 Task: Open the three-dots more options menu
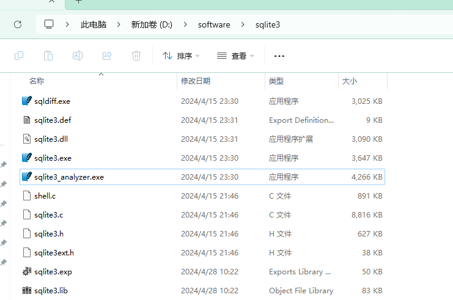pyautogui.click(x=279, y=56)
